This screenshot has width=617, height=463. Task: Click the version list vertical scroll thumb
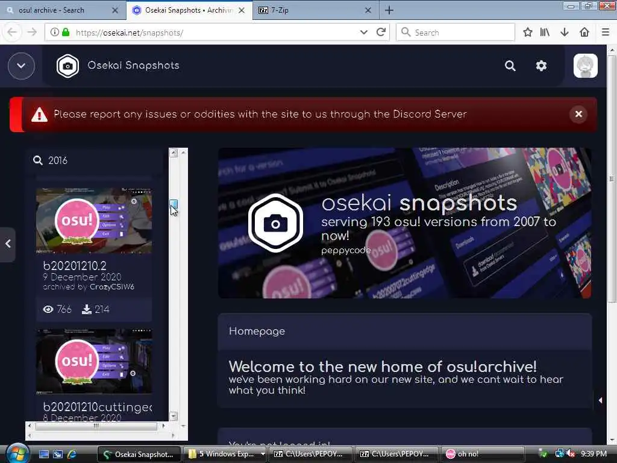[x=174, y=204]
